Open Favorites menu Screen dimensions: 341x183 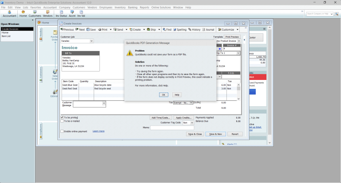coord(36,8)
